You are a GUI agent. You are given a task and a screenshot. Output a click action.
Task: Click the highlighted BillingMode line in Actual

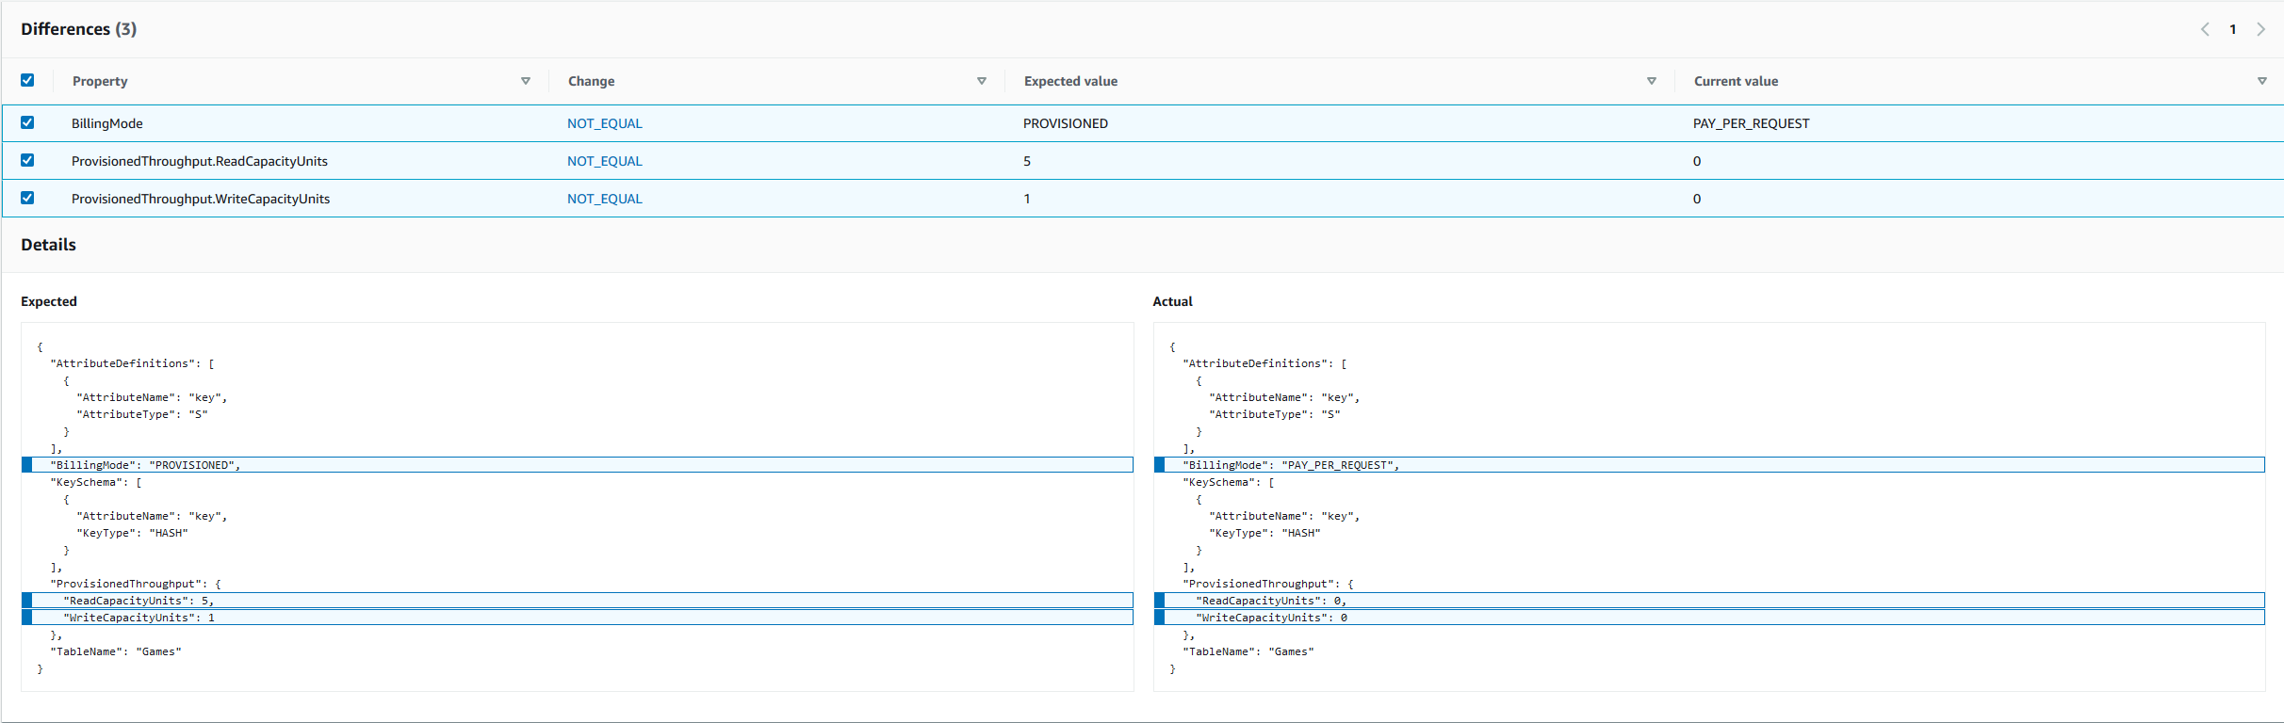[1291, 465]
